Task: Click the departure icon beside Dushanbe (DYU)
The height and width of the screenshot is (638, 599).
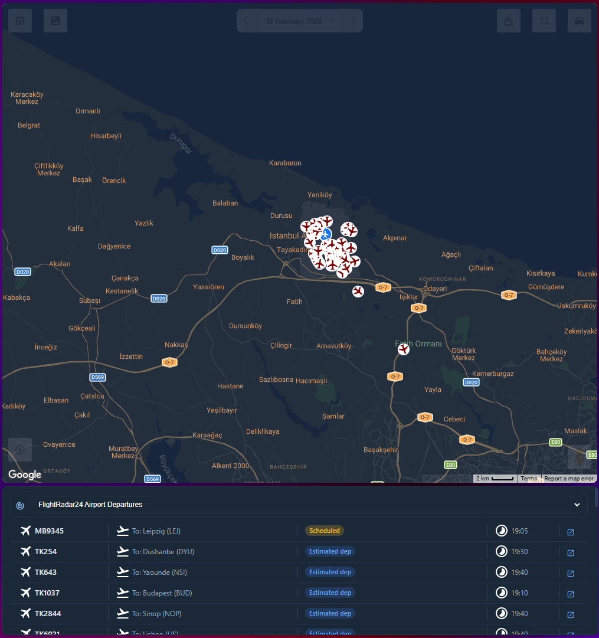Action: (x=123, y=551)
